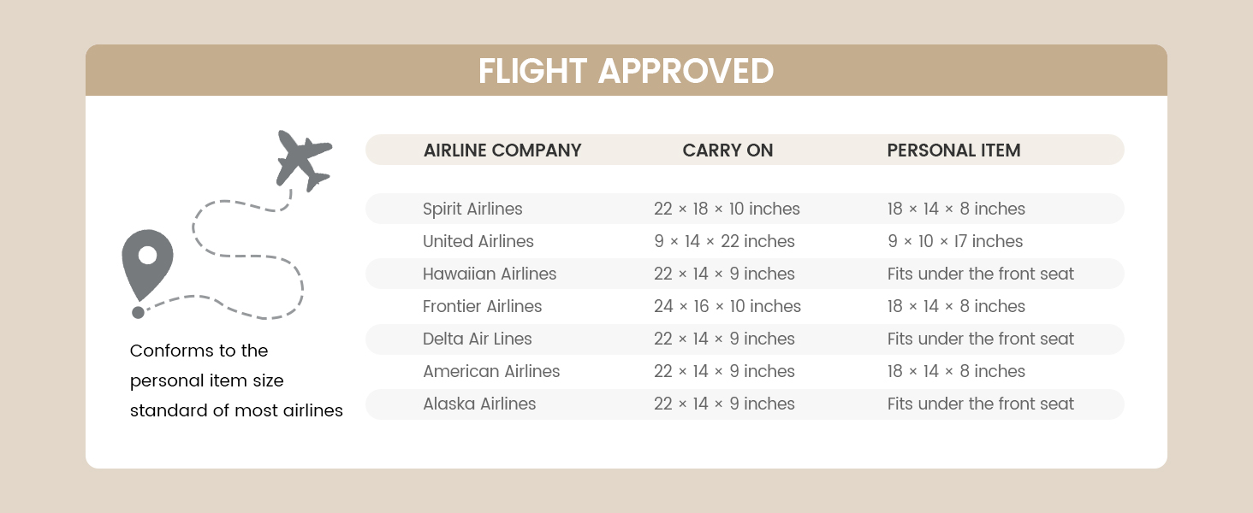This screenshot has width=1253, height=513.
Task: Select the Delta Air Lines entry
Action: pos(477,339)
